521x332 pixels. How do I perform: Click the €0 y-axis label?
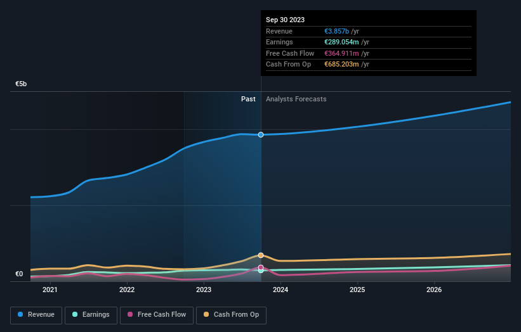coord(19,274)
